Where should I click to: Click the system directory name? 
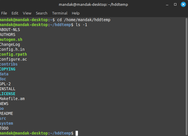tap(6, 124)
